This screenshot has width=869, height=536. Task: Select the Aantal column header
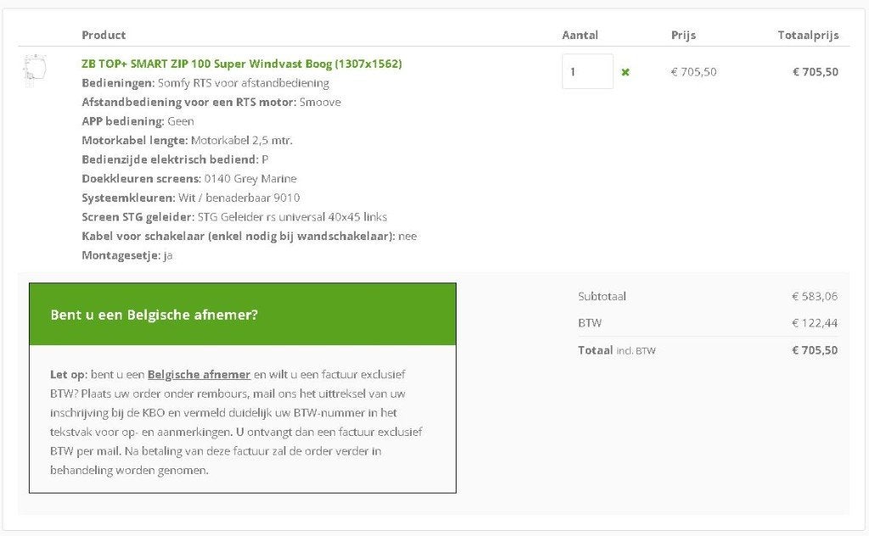580,35
